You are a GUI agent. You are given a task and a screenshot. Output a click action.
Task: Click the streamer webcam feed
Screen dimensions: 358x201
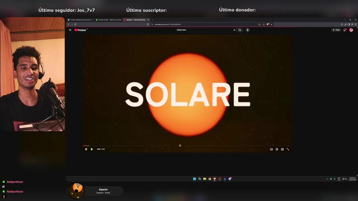32,74
